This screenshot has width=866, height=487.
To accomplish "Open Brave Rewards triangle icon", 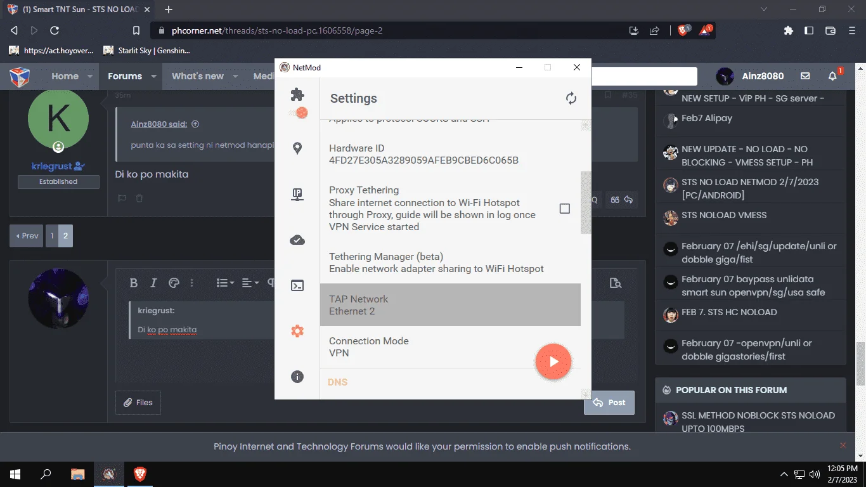I will click(x=704, y=30).
